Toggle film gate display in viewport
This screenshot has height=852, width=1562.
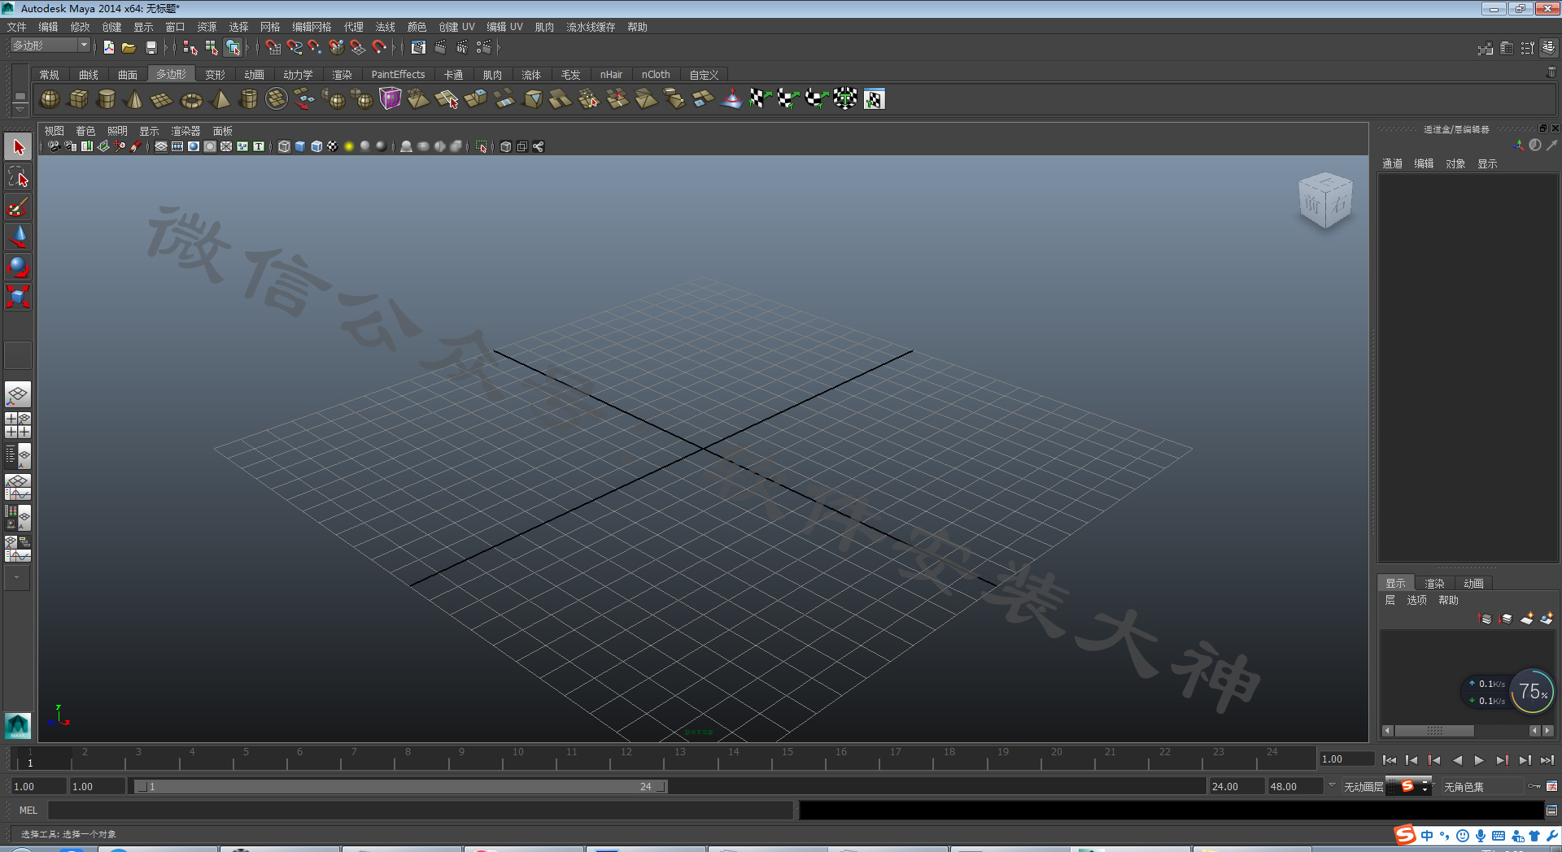click(x=177, y=146)
